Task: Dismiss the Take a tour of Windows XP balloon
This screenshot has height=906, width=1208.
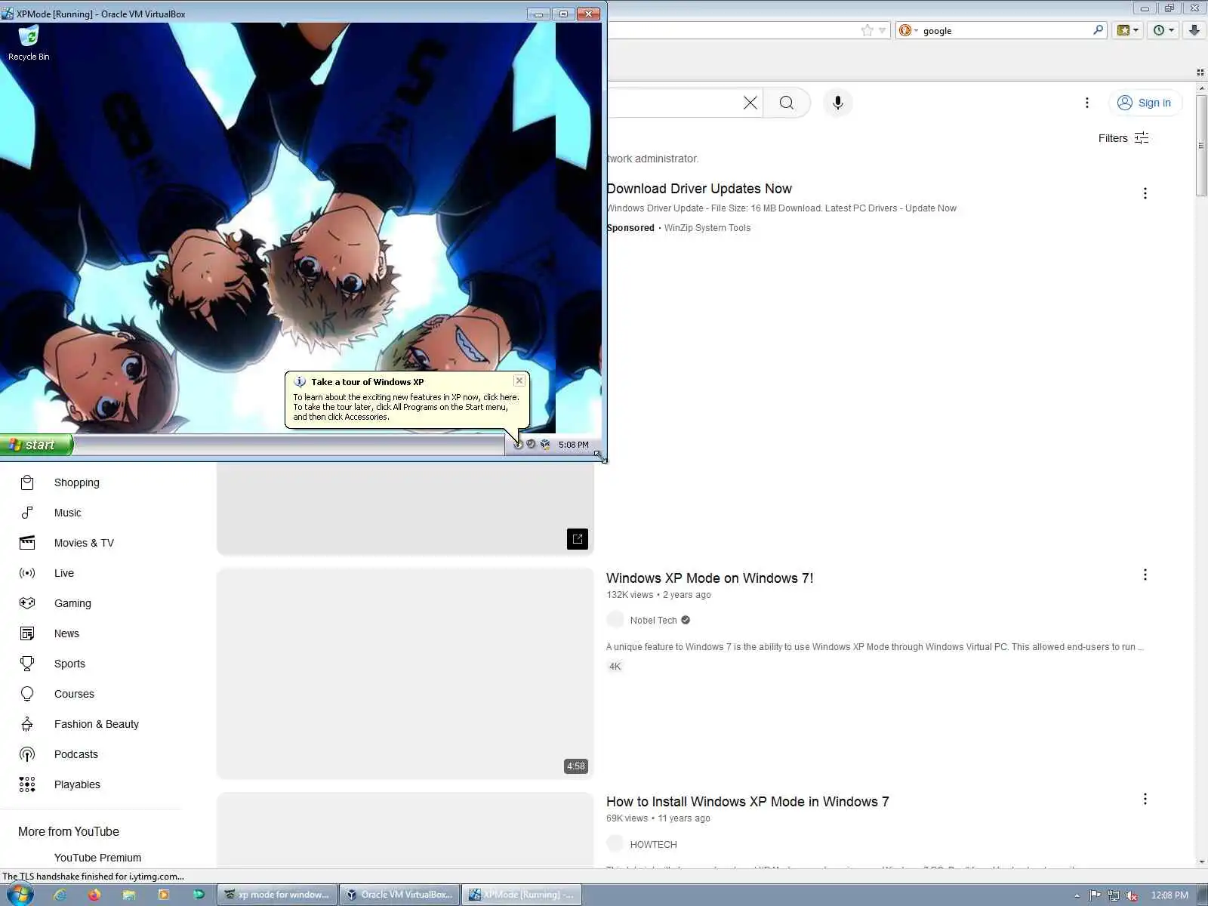Action: click(x=519, y=381)
